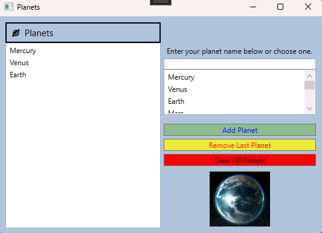Click the Earth planet image
The width and height of the screenshot is (322, 233).
coord(240,199)
